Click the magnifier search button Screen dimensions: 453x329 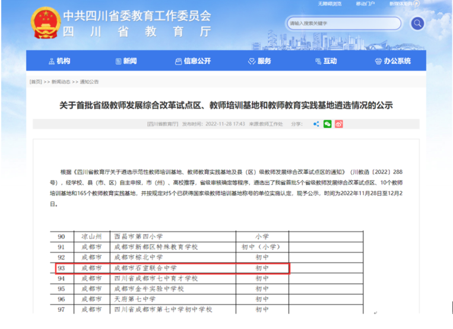click(417, 23)
